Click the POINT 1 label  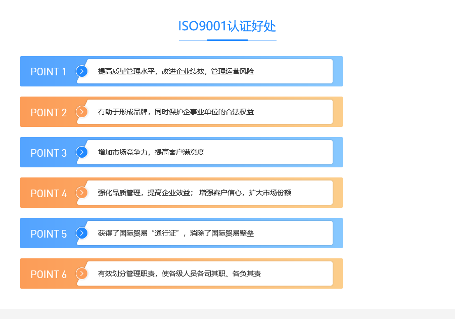coord(49,72)
